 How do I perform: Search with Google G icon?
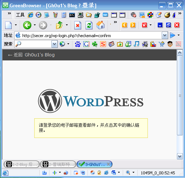coord(86,44)
